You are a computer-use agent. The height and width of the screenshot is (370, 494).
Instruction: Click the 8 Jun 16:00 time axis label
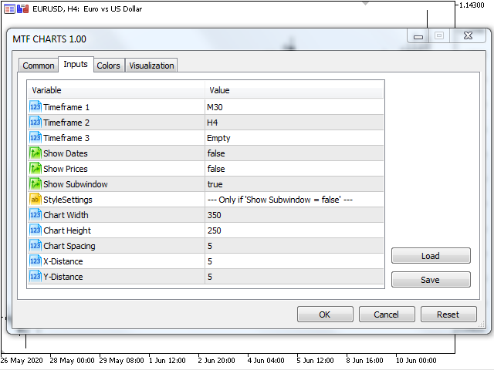point(364,360)
